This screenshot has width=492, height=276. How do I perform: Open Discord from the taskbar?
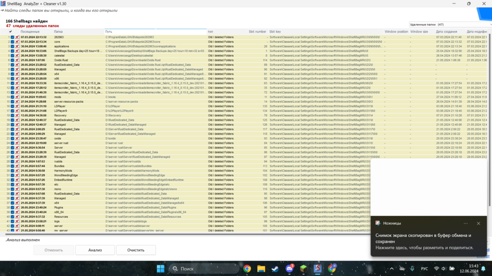coord(289,269)
